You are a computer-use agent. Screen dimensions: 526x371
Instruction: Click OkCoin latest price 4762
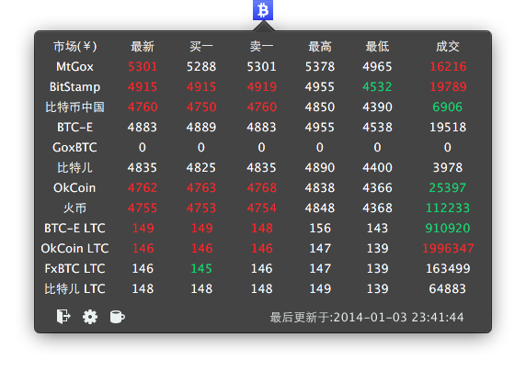(143, 187)
